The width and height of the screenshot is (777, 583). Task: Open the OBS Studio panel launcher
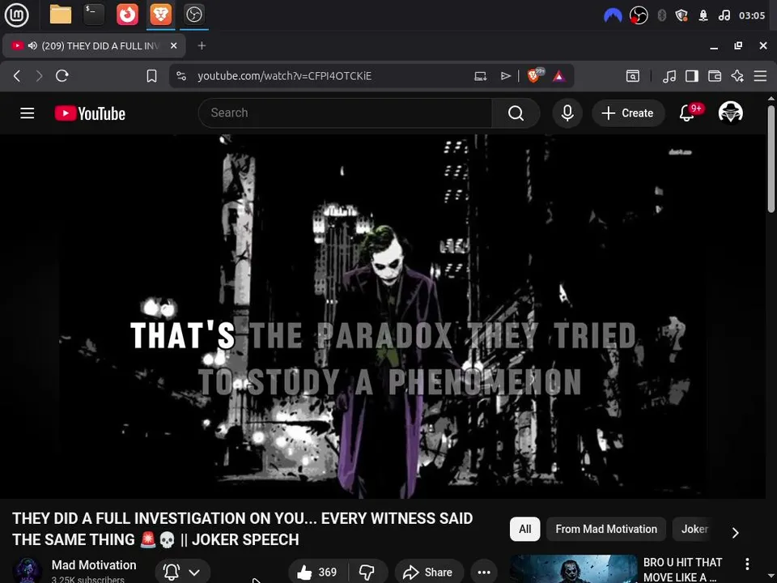(x=194, y=15)
